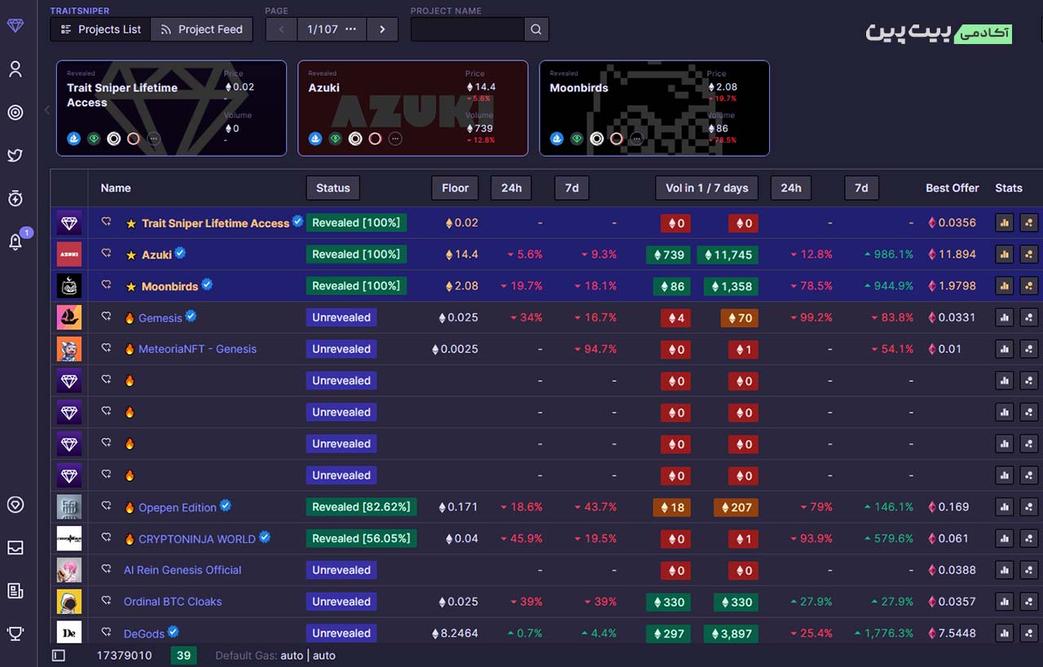The width and height of the screenshot is (1043, 667).
Task: Click the target sniper icon in sidebar
Action: pyautogui.click(x=15, y=113)
